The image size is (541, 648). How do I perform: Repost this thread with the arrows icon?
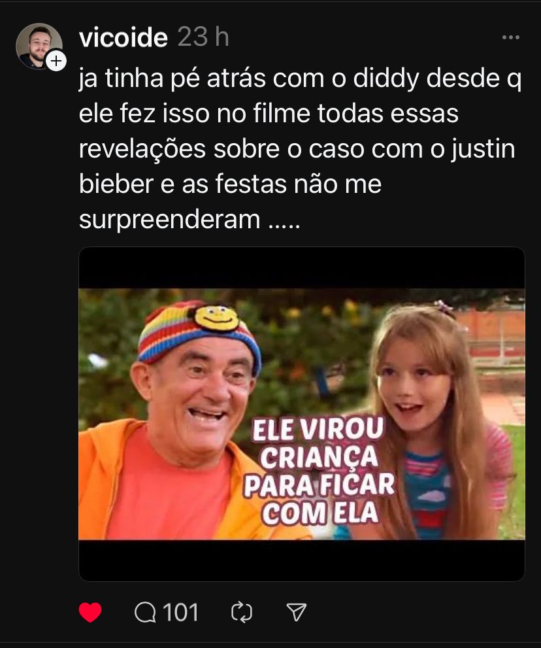pyautogui.click(x=242, y=612)
